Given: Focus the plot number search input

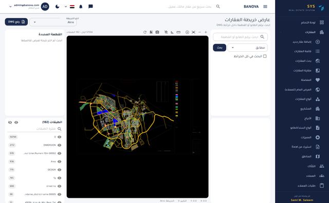Looking at the screenshot, I should [240, 37].
